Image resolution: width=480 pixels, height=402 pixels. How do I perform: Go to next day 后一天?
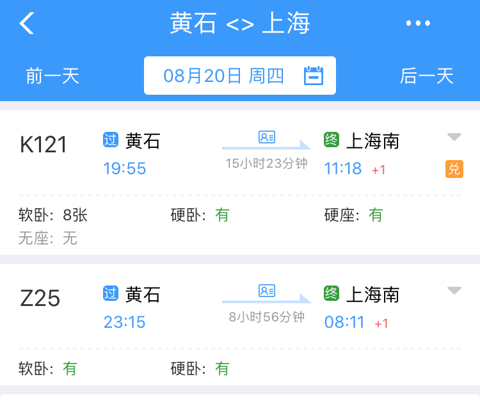(426, 76)
